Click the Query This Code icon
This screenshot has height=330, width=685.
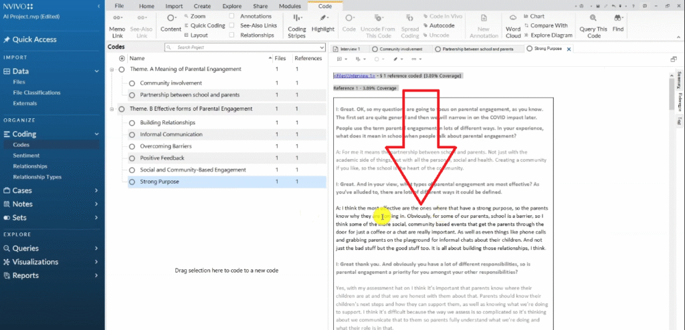pyautogui.click(x=593, y=21)
